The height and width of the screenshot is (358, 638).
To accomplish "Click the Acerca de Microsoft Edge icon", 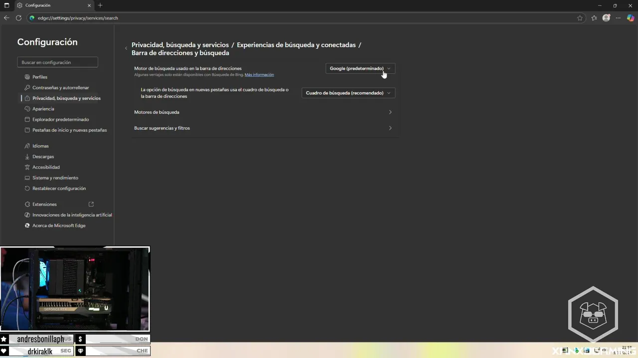I will 27,226.
